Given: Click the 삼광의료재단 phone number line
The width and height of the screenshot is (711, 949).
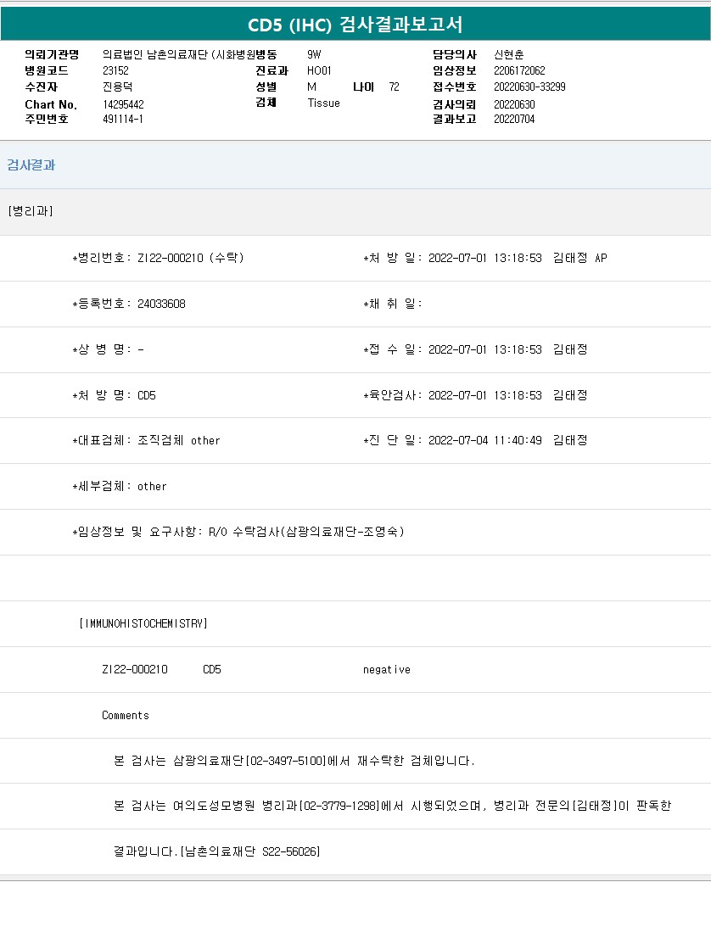Looking at the screenshot, I should point(294,761).
